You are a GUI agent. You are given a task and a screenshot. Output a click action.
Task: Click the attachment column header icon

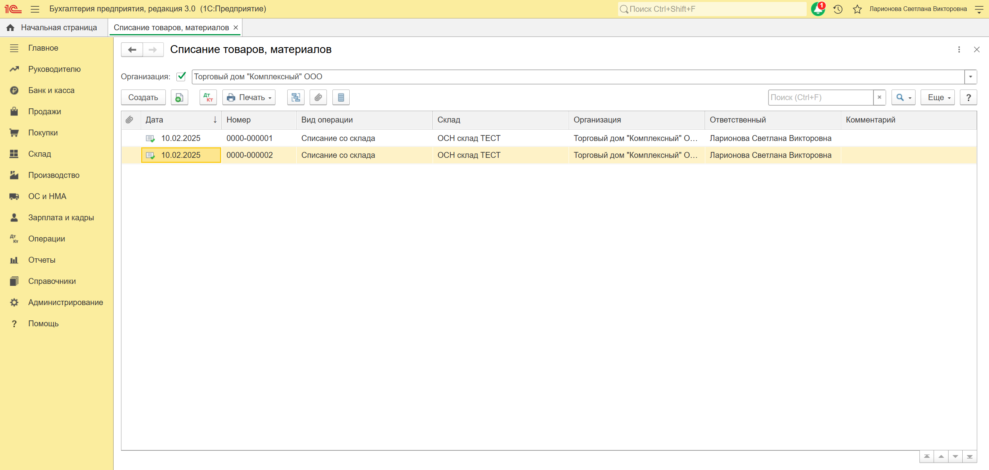click(129, 120)
